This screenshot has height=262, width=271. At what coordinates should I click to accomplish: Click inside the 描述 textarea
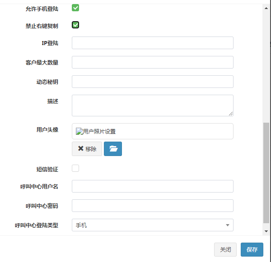pos(152,105)
